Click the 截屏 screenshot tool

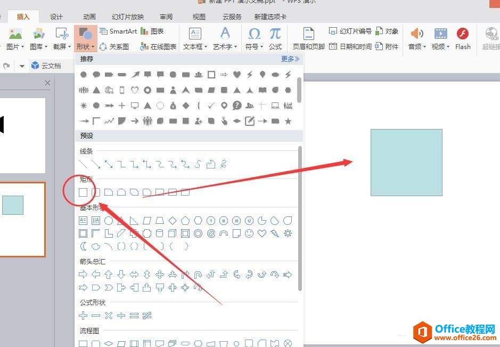[62, 38]
